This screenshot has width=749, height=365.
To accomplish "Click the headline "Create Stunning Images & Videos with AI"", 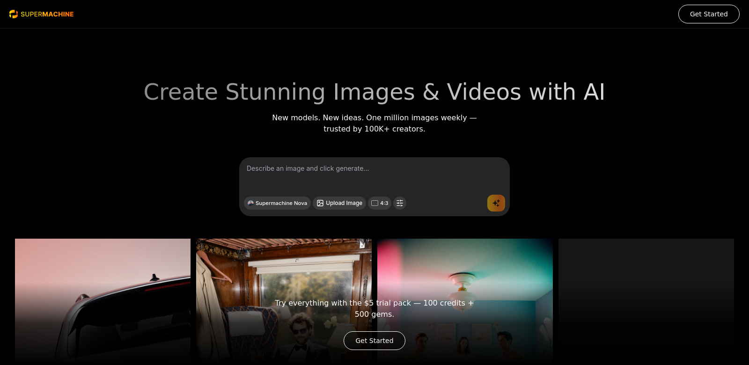I will pyautogui.click(x=374, y=92).
